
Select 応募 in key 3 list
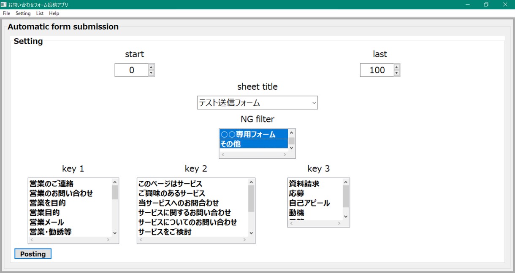point(315,193)
